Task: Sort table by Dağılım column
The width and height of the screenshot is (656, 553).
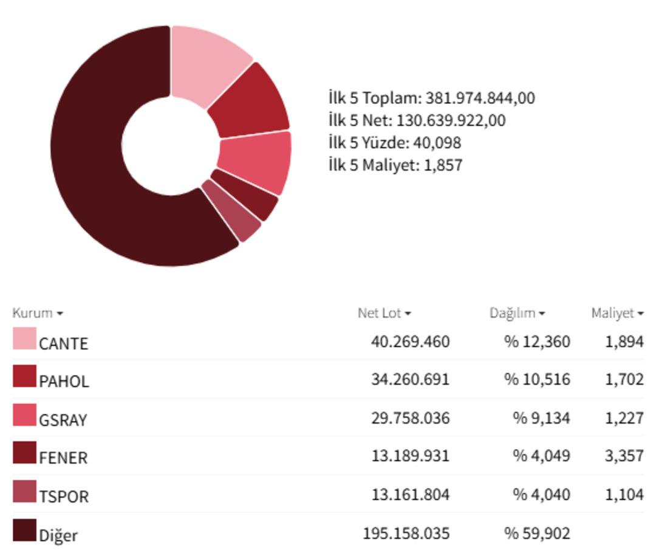Action: (x=516, y=313)
